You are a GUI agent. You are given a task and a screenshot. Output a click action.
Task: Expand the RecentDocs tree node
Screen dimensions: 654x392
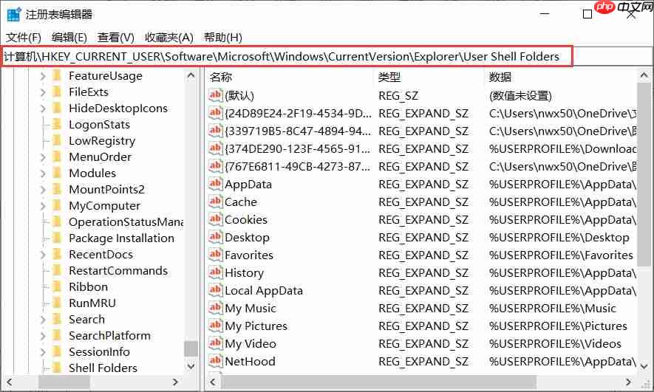pos(43,255)
